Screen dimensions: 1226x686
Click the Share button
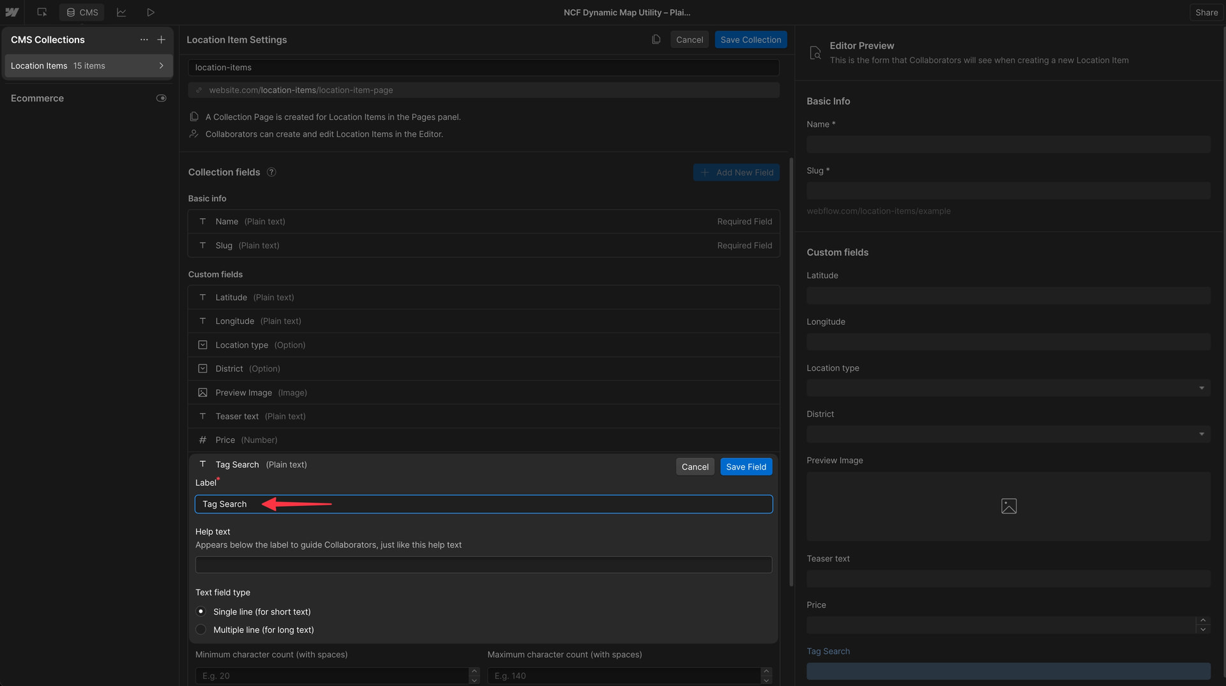coord(1206,12)
